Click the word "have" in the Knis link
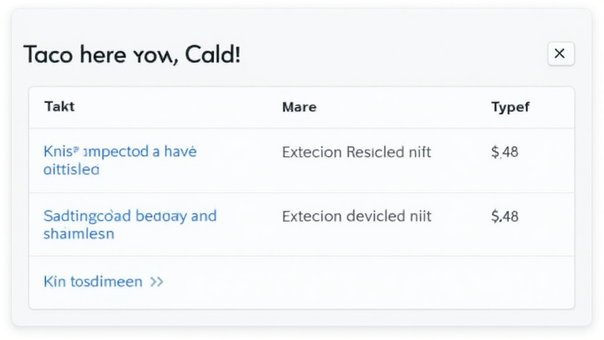The height and width of the screenshot is (340, 604). pos(180,152)
